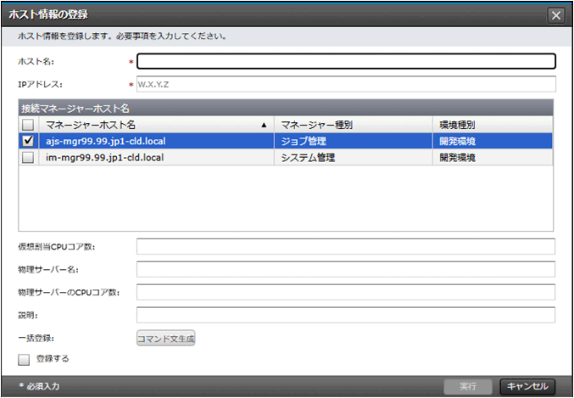The image size is (574, 398).
Task: Click the 実行 button
Action: (468, 386)
